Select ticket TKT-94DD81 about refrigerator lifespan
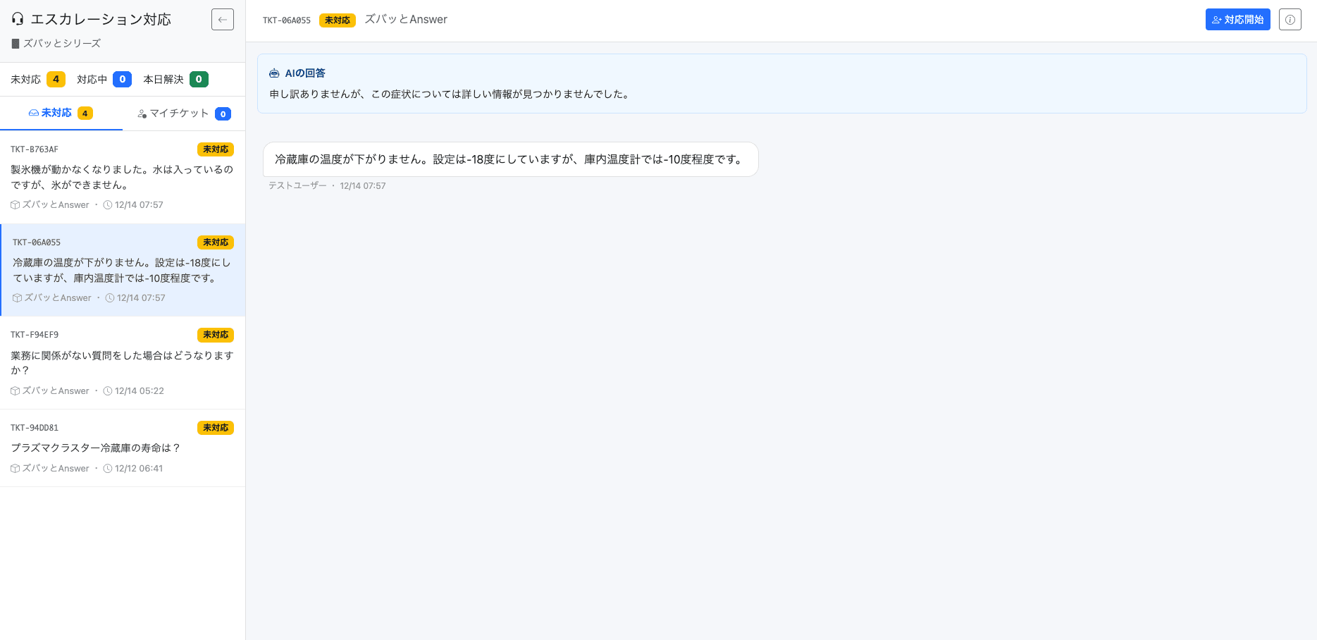Viewport: 1317px width, 640px height. (x=122, y=448)
